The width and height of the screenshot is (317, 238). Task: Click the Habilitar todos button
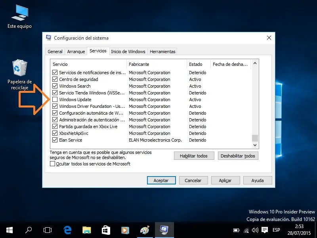pyautogui.click(x=194, y=156)
